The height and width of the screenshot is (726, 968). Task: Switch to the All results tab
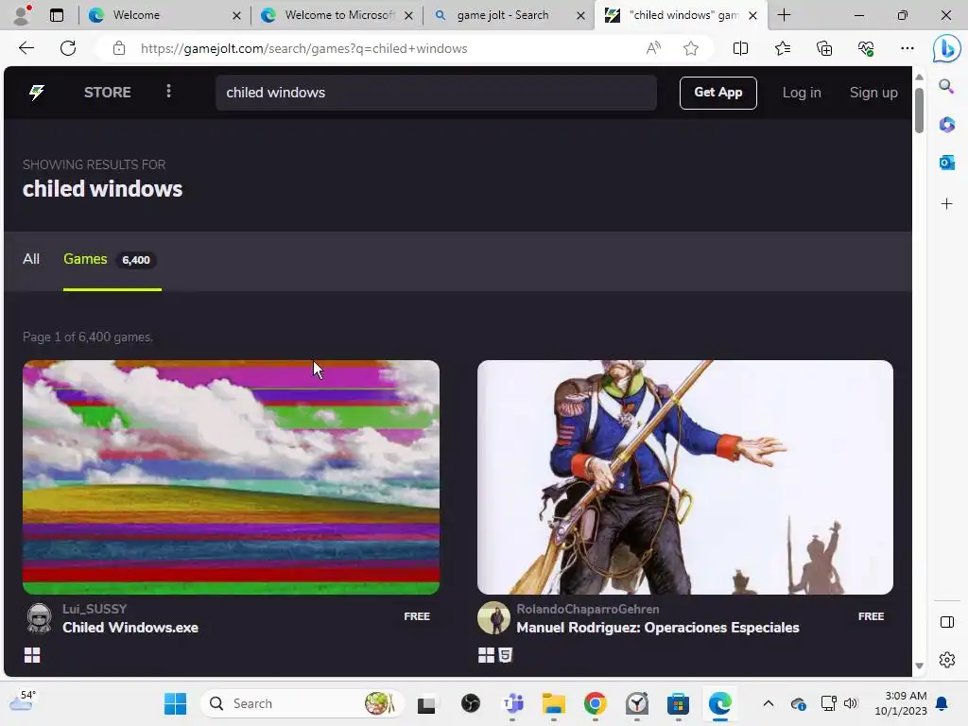31,259
